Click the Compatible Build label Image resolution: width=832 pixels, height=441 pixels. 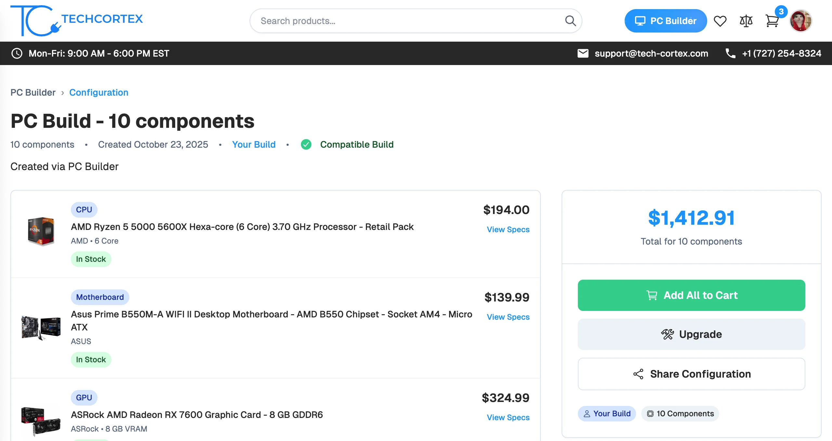[357, 144]
